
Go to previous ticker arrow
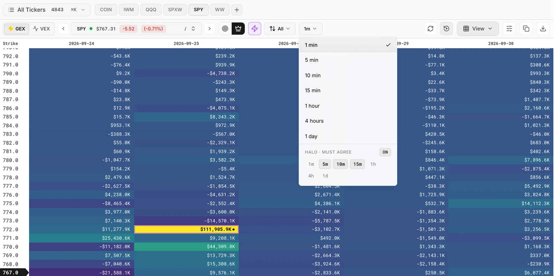63,29
